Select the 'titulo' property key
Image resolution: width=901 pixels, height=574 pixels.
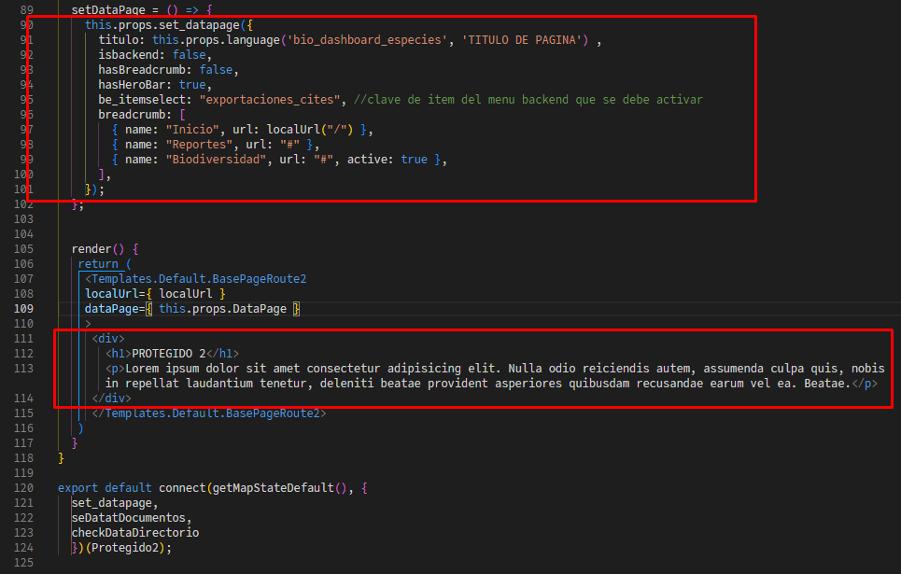(x=119, y=39)
